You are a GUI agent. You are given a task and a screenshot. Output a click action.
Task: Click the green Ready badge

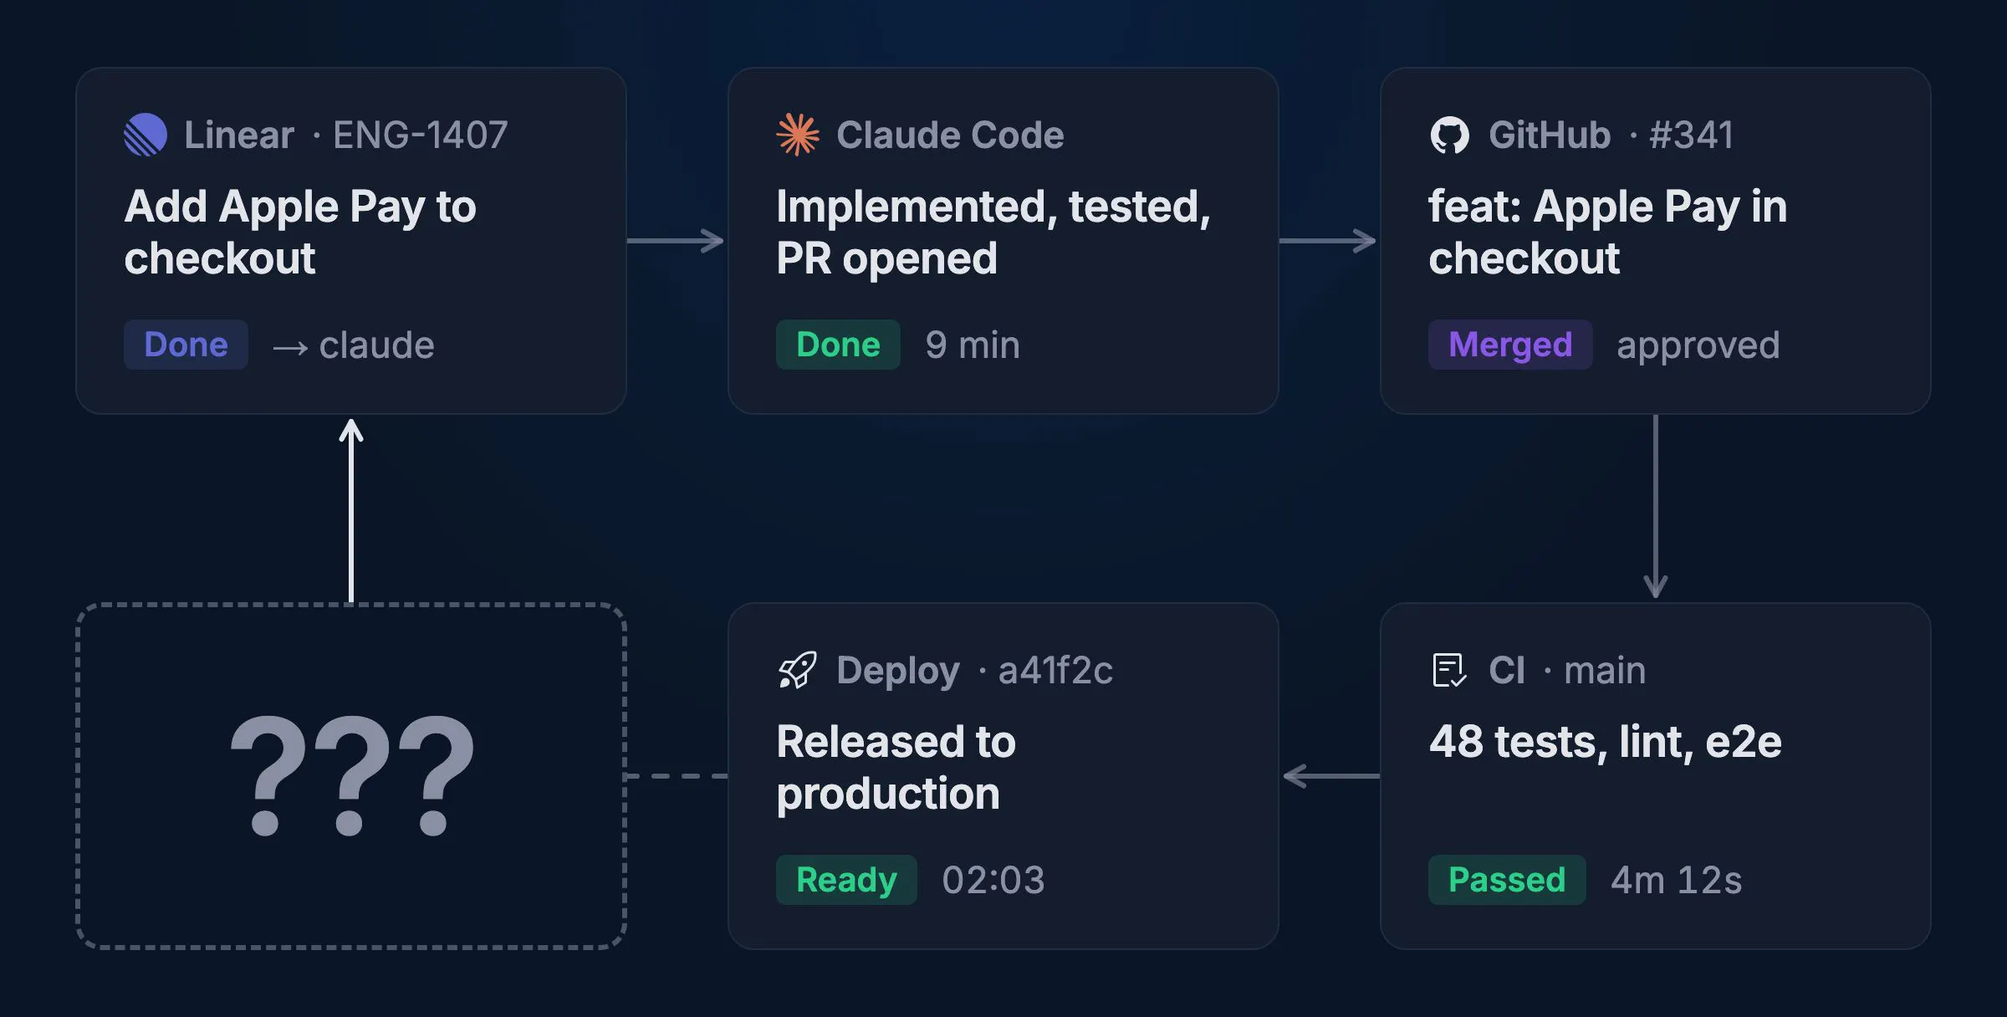point(846,880)
